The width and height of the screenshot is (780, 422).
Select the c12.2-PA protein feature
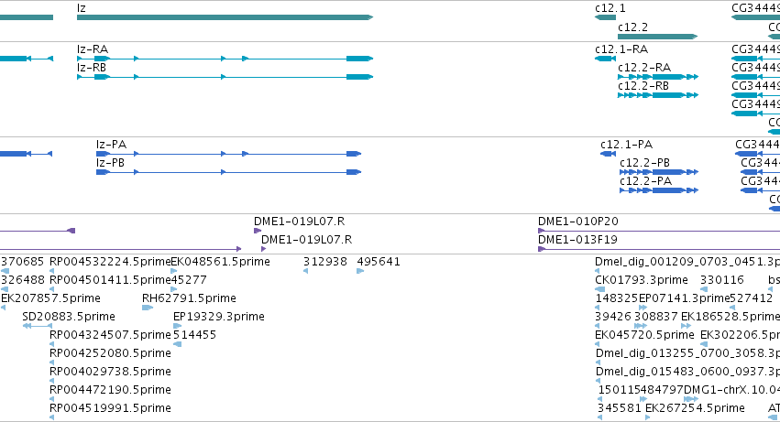point(659,190)
